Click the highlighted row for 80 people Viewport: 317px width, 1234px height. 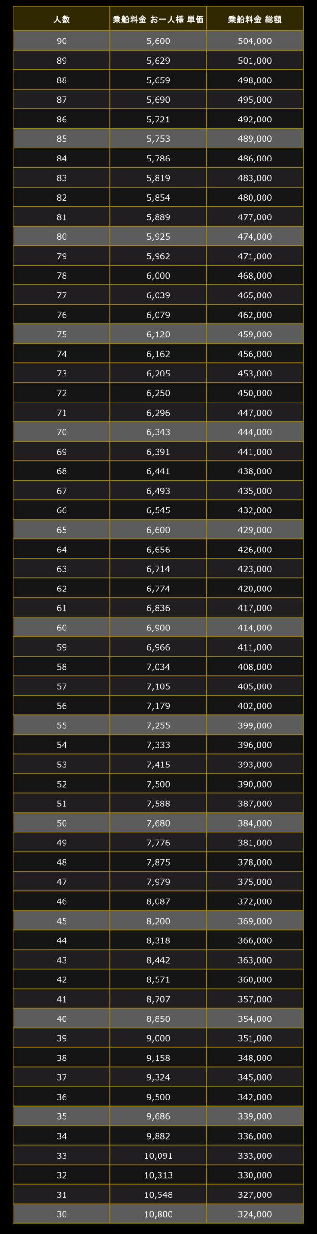click(158, 237)
